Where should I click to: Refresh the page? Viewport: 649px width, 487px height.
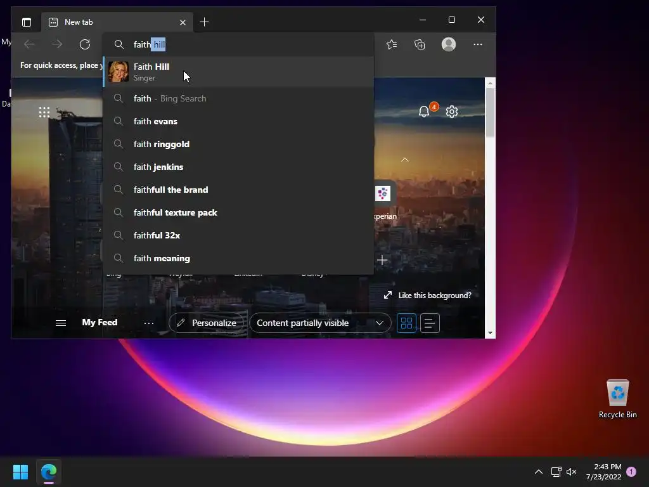[85, 44]
